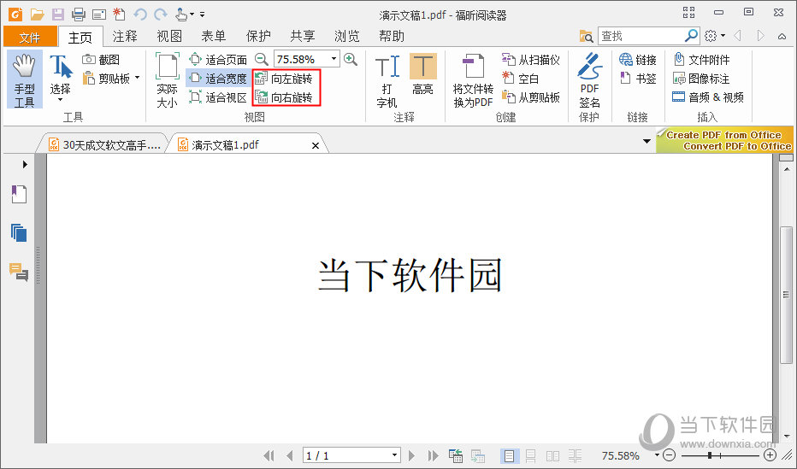Convert file to PDF (将文件转换为PDF)
The height and width of the screenshot is (469, 797).
tap(473, 80)
